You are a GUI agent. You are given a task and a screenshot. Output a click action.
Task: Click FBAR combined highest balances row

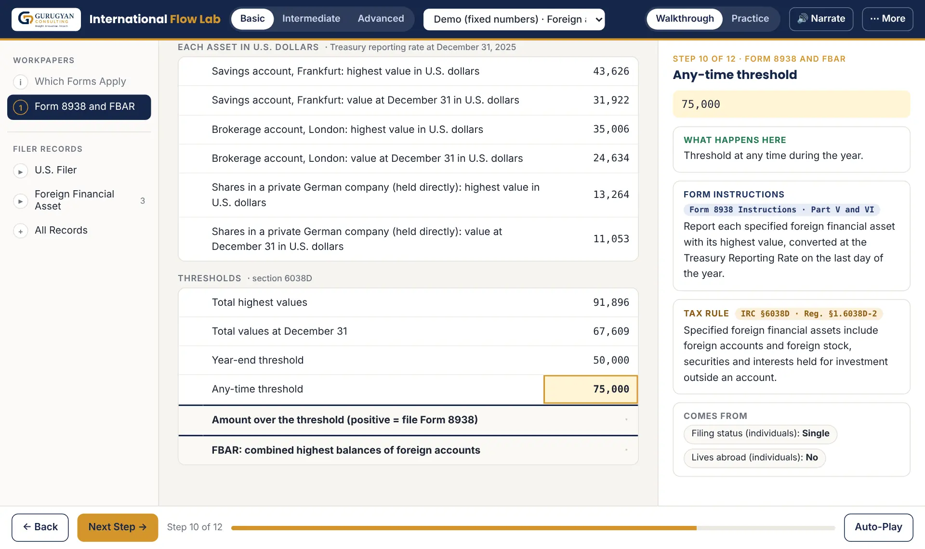408,450
